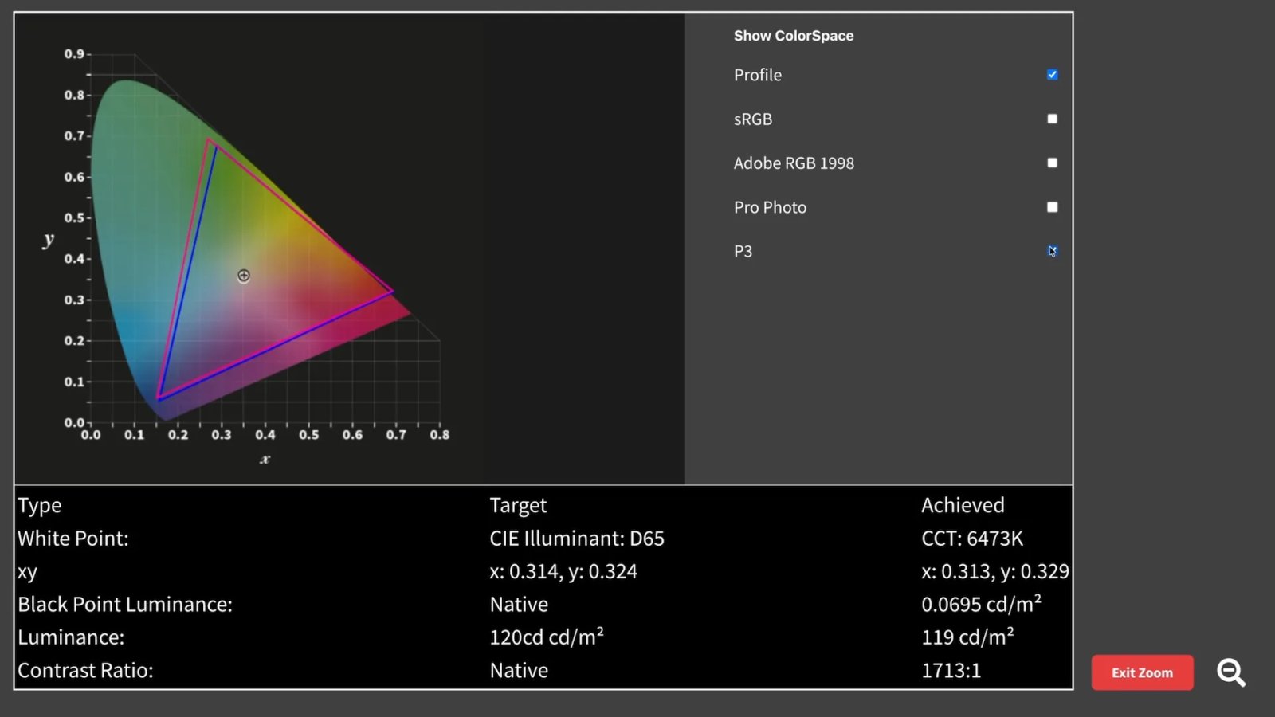Click the Achieved column header
1275x717 pixels.
click(963, 505)
